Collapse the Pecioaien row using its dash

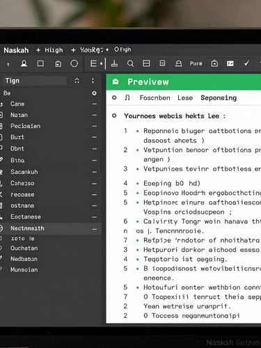point(94,126)
